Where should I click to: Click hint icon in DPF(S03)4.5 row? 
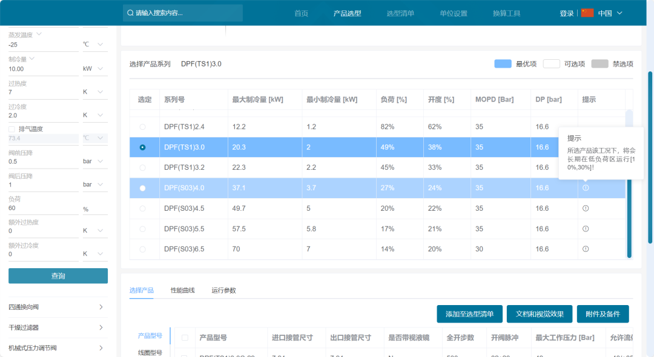click(x=586, y=208)
